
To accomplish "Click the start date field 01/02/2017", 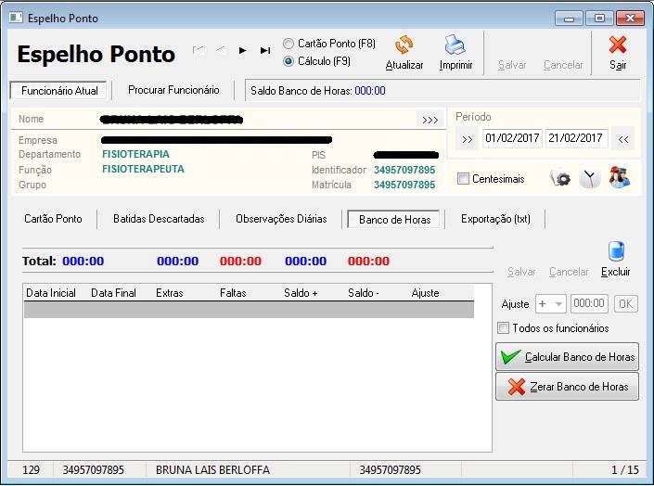I will point(512,139).
